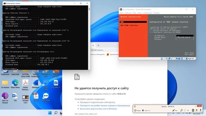The width and height of the screenshot is (206, 116).
Task: Launch Adobe Acrobat shortcut on the desktop
Action: [x=25, y=83]
